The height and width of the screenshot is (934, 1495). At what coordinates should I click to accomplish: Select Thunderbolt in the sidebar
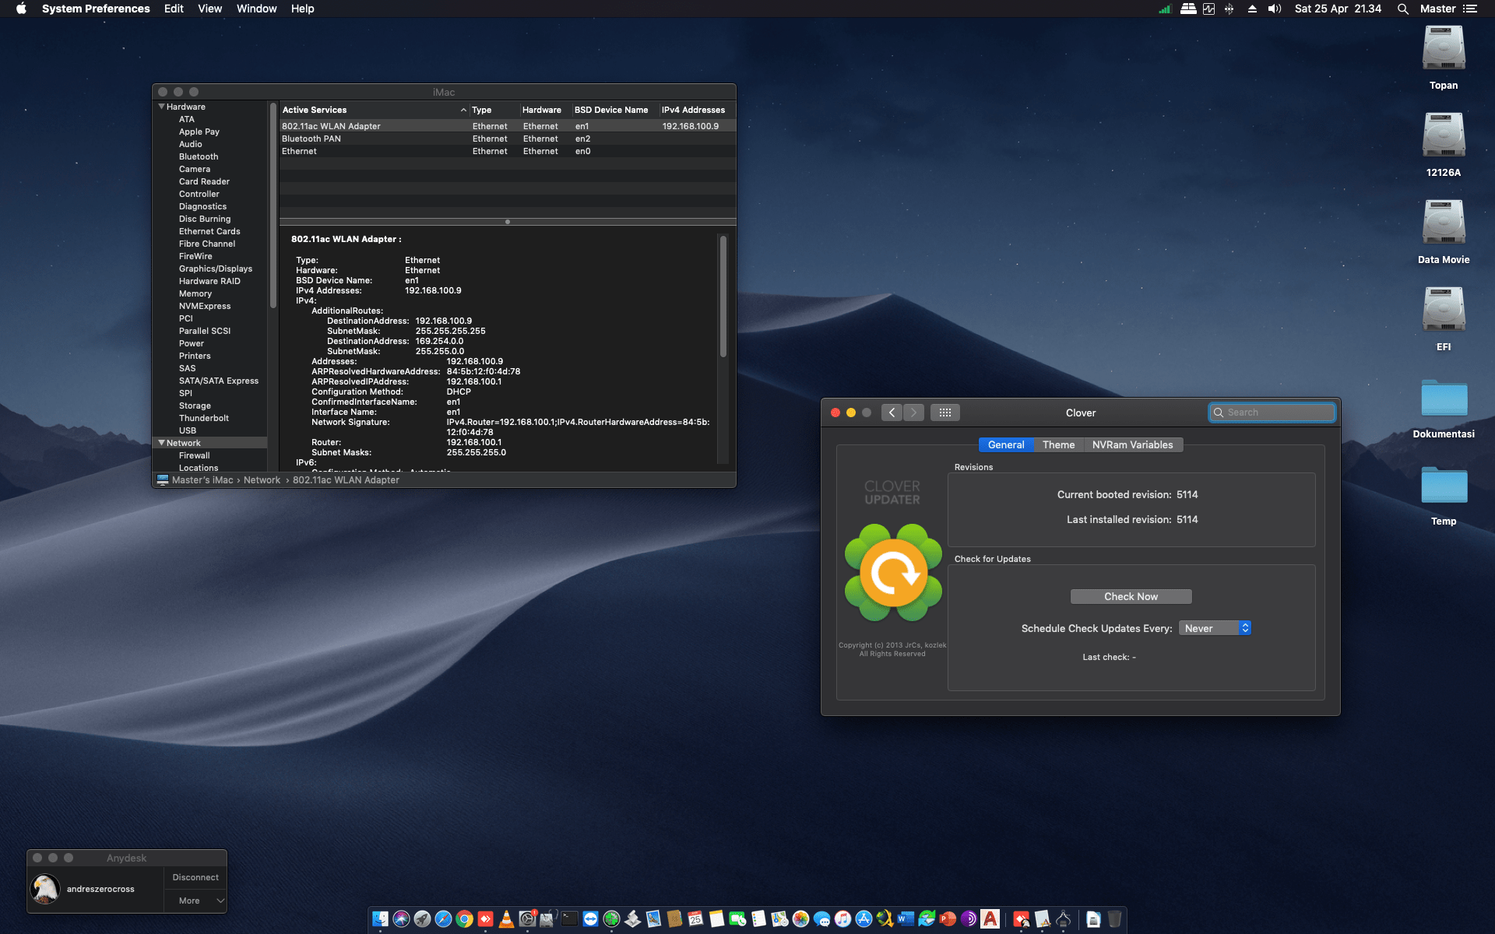coord(204,418)
